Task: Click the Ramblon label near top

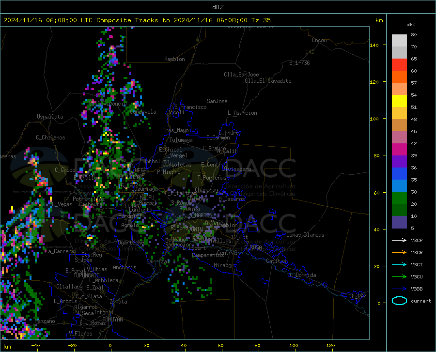Action: [174, 59]
